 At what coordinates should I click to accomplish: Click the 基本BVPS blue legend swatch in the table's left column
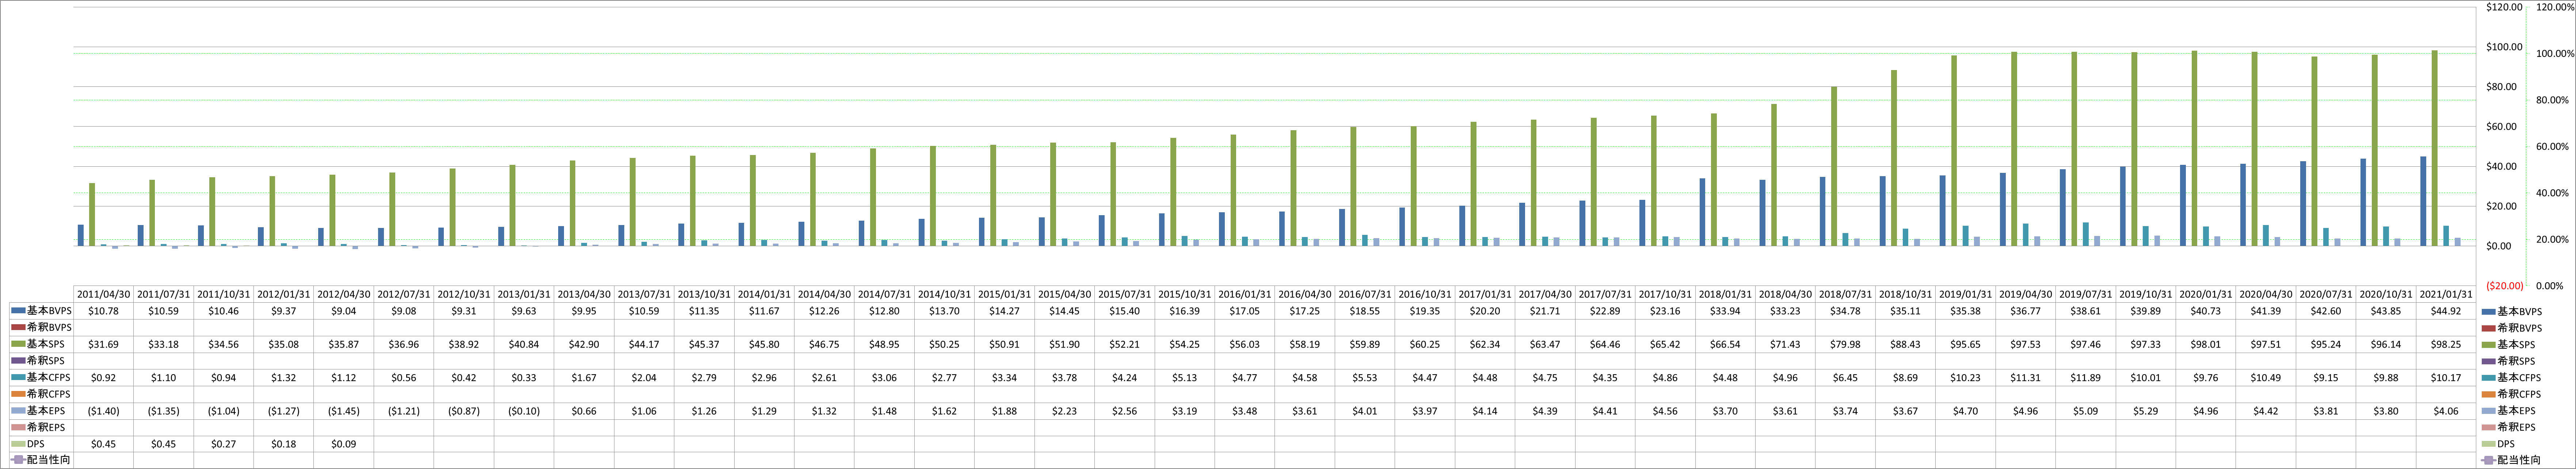pos(18,310)
